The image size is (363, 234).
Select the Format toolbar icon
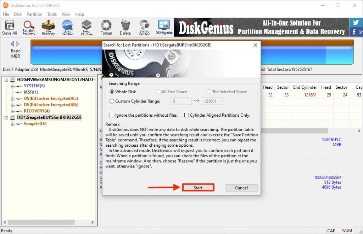tap(106, 28)
